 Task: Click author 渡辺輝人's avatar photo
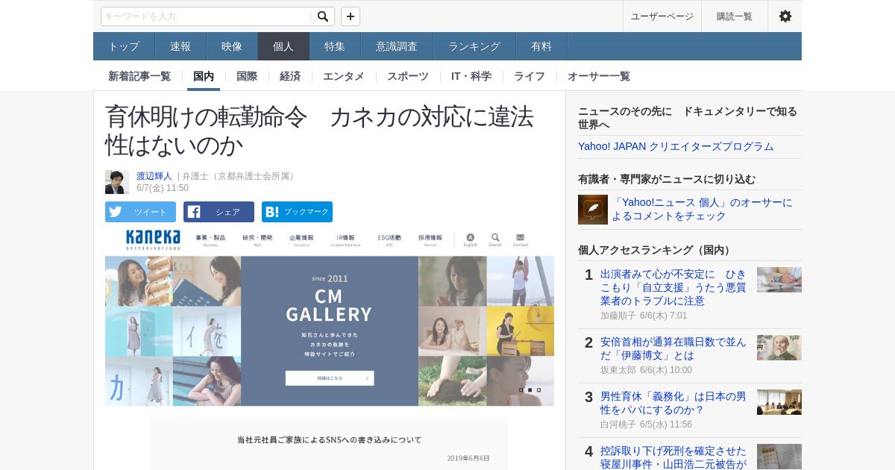coord(117,182)
